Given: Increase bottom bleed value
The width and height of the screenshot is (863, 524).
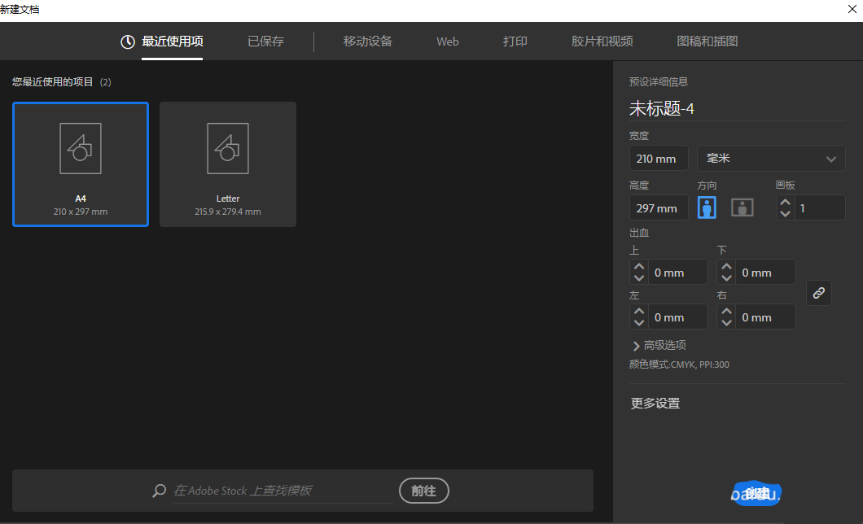Looking at the screenshot, I should point(726,267).
